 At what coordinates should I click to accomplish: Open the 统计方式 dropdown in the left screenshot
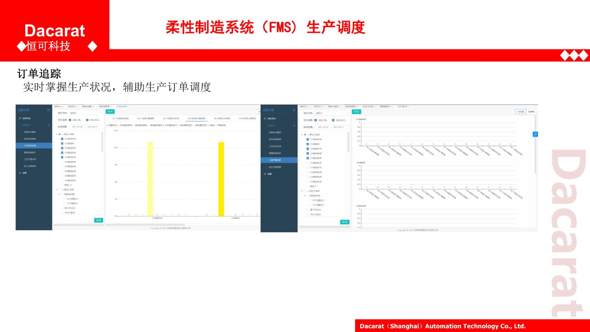tap(86, 113)
